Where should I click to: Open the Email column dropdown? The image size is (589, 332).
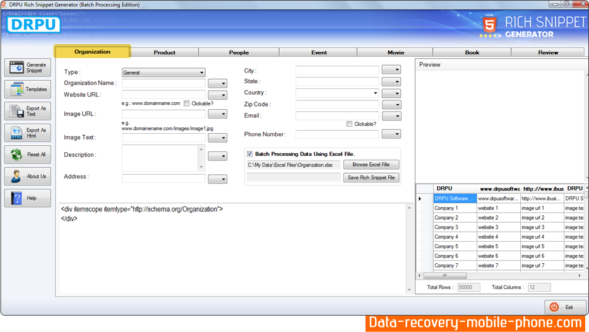[391, 116]
